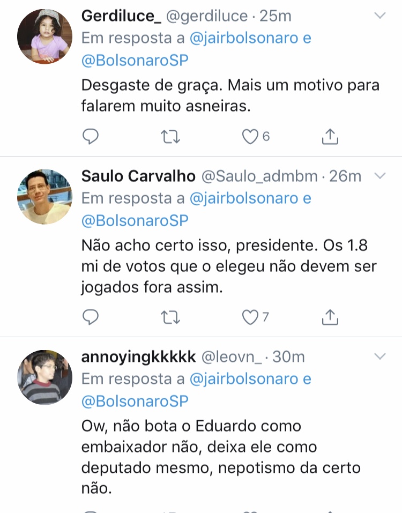
Task: Tap the annoyingkkkkk display name
Action: 138,356
